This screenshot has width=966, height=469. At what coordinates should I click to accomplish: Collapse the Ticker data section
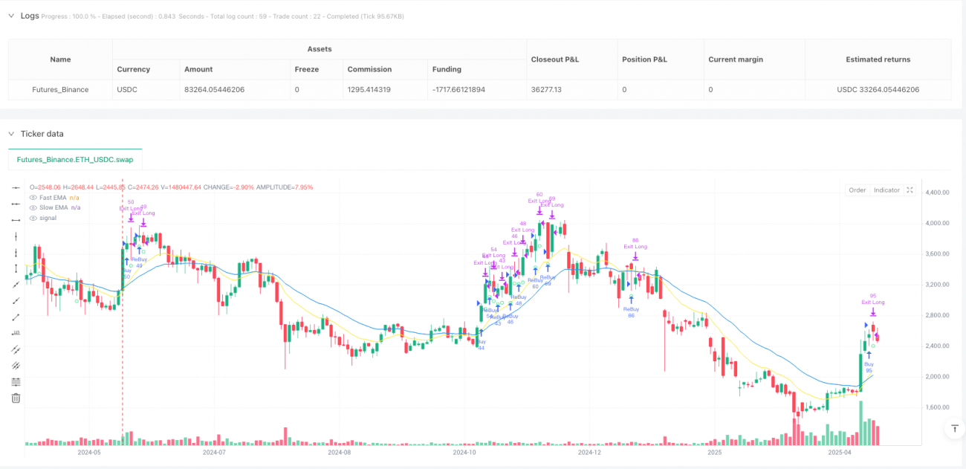10,134
